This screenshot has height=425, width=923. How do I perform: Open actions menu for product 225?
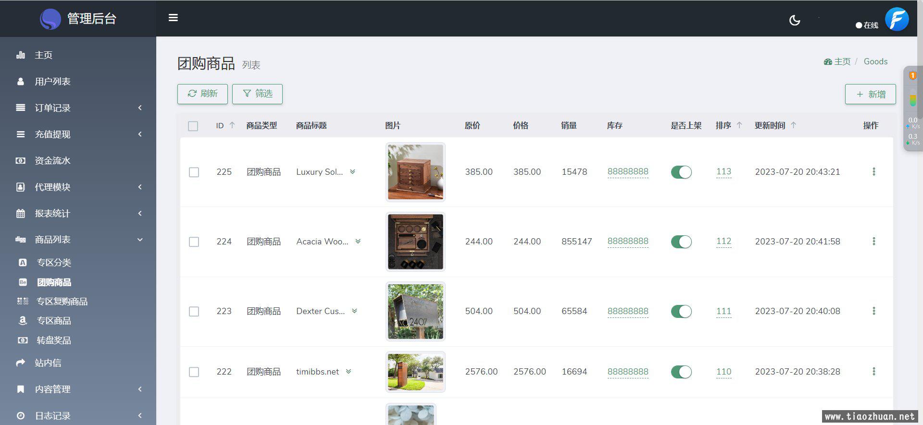click(x=874, y=172)
